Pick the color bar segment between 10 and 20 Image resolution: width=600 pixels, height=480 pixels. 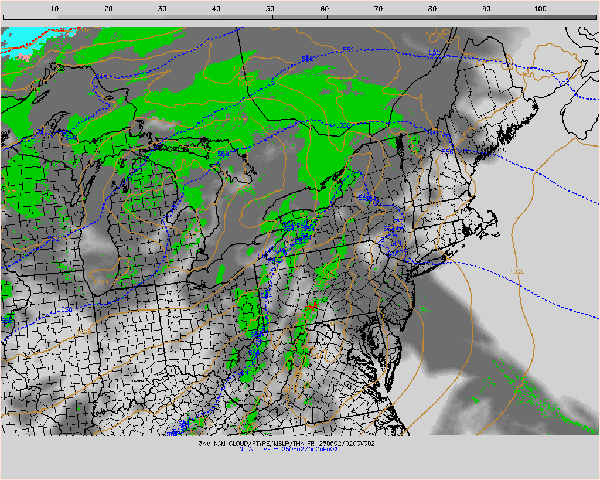click(x=84, y=17)
